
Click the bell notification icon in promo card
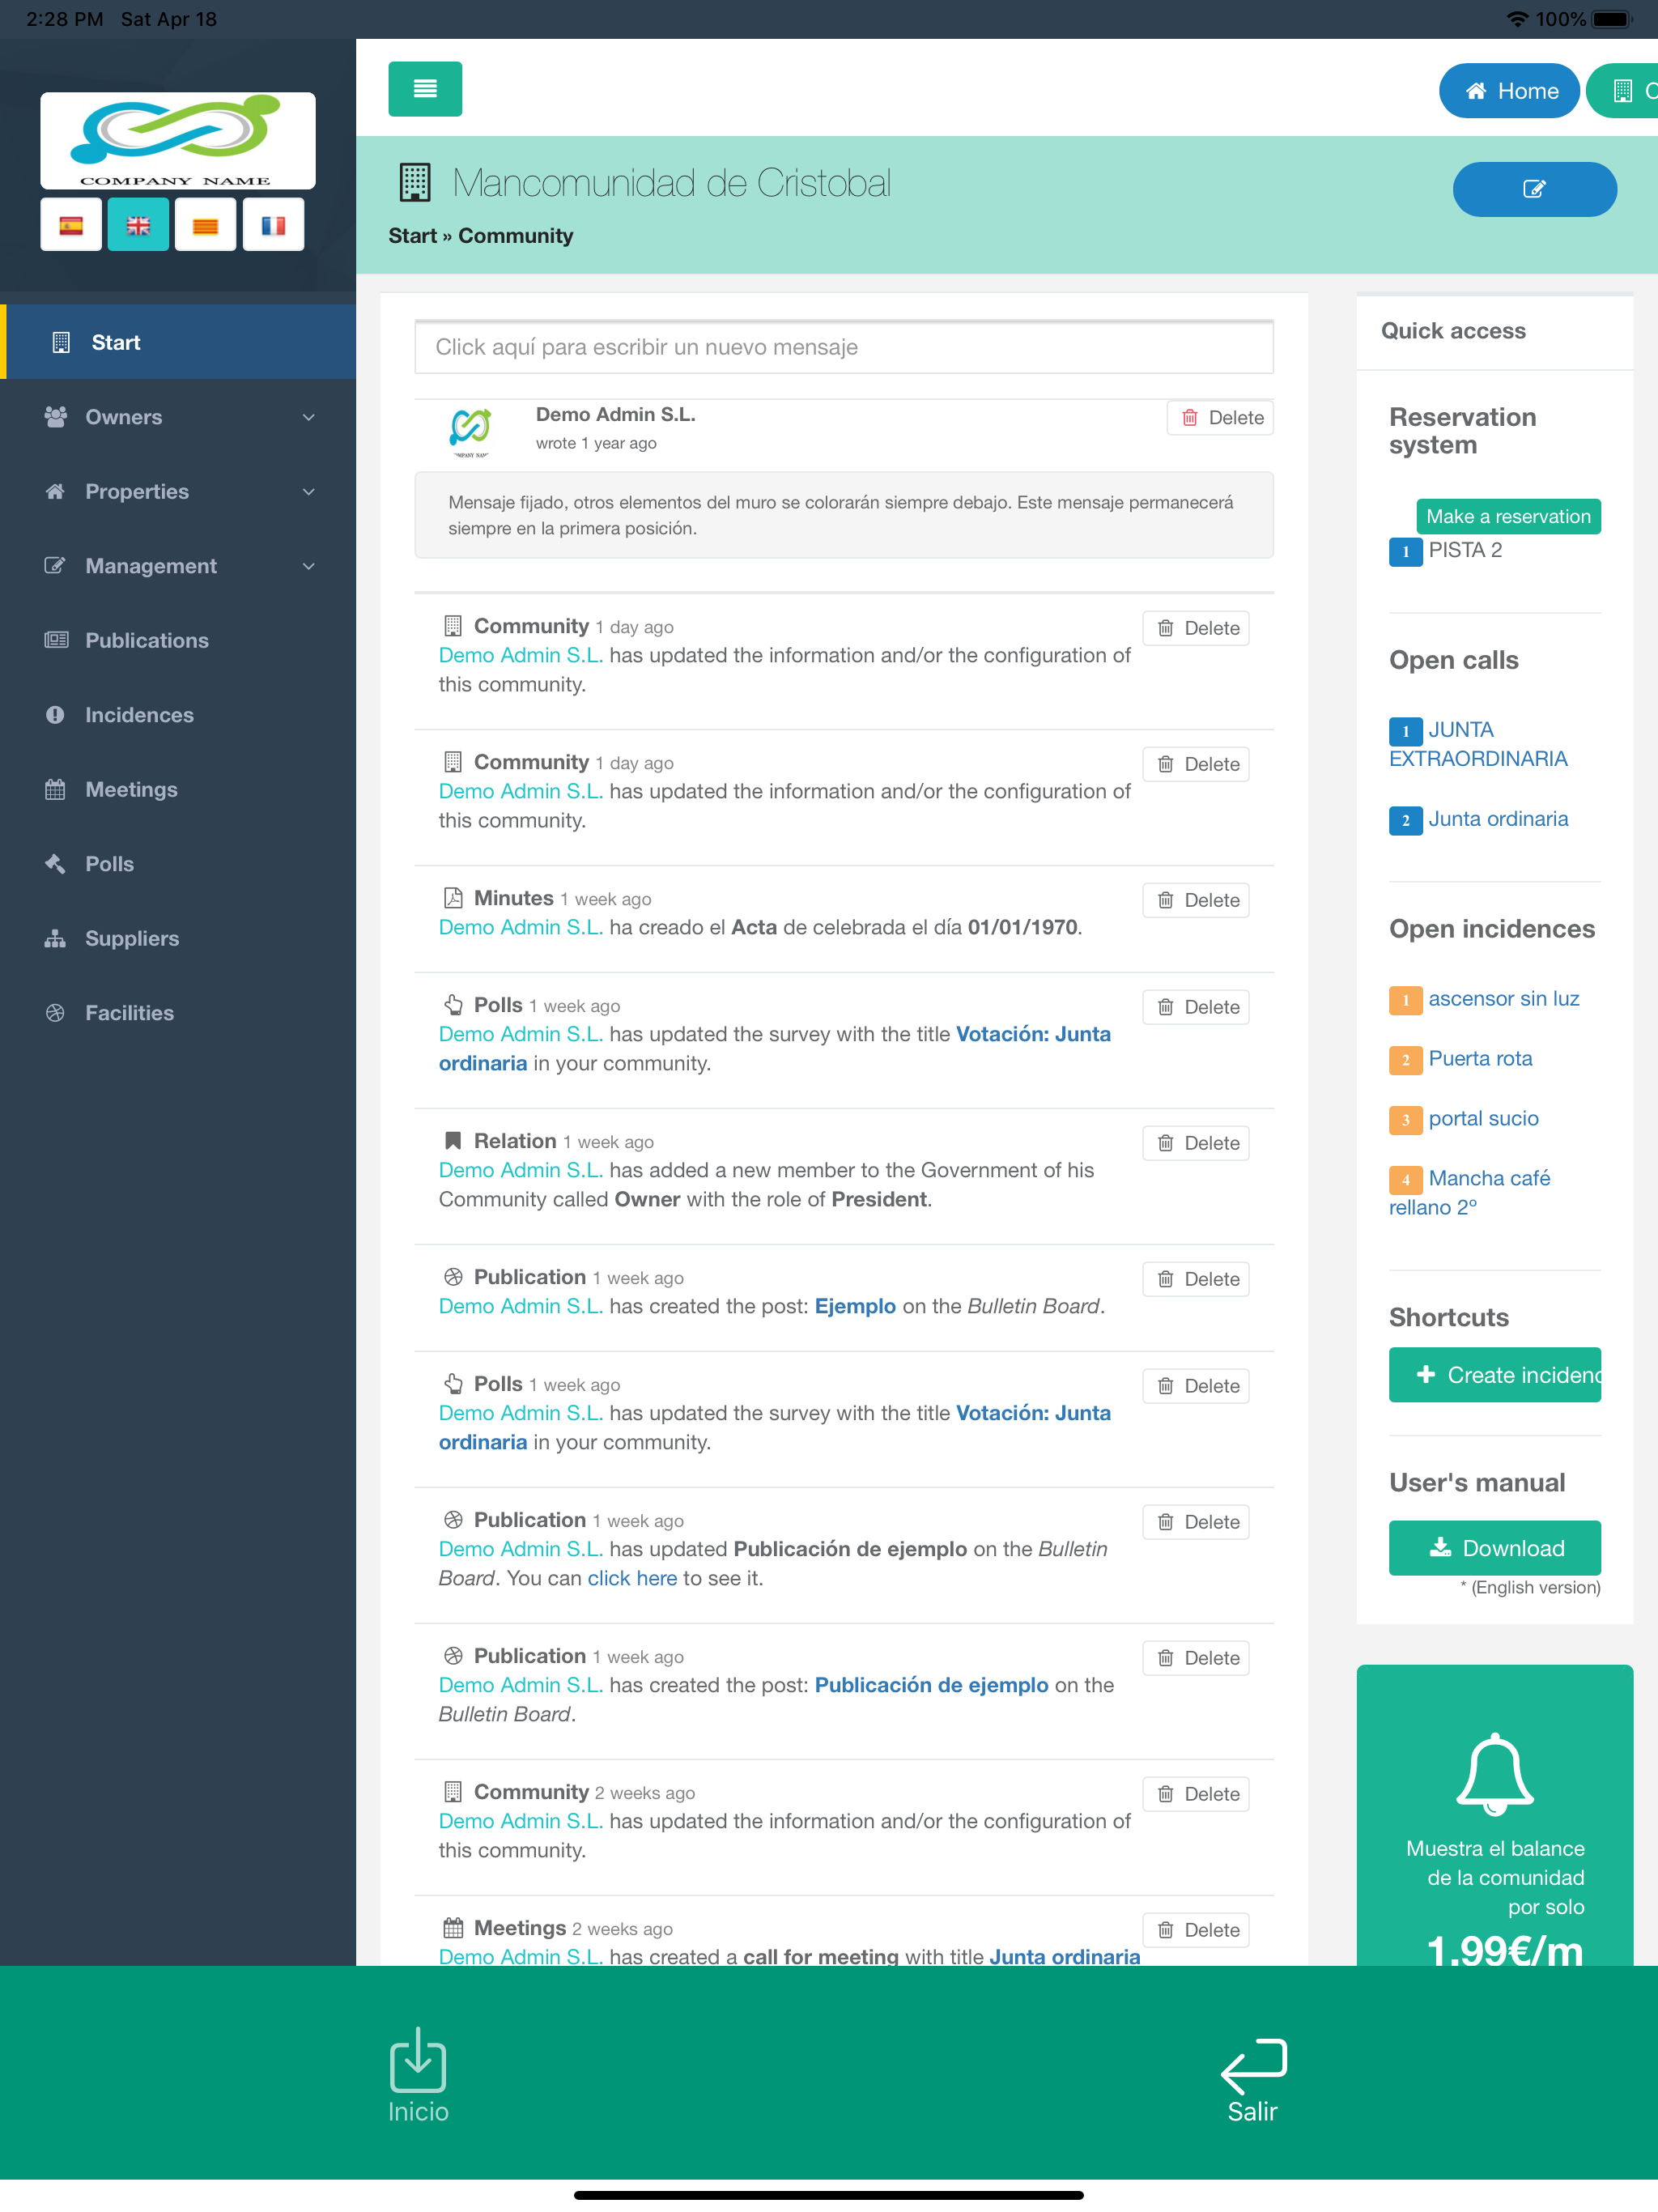1494,1774
